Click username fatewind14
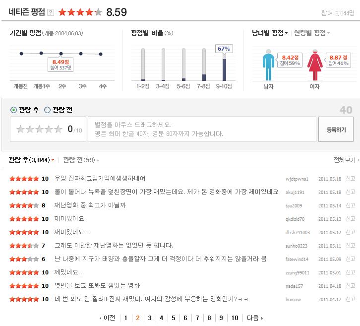 click(x=297, y=259)
